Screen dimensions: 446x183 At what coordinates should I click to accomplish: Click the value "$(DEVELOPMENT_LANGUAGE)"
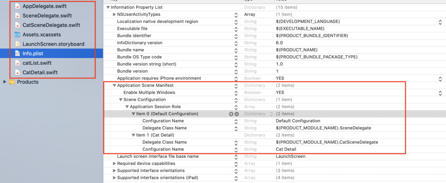pos(308,22)
